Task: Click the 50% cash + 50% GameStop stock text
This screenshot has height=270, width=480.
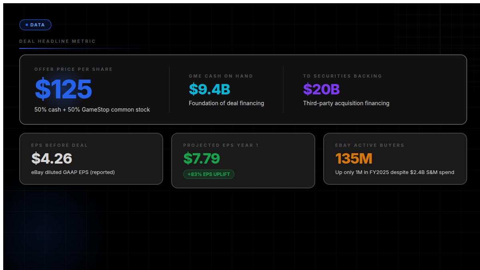Action: (x=92, y=110)
